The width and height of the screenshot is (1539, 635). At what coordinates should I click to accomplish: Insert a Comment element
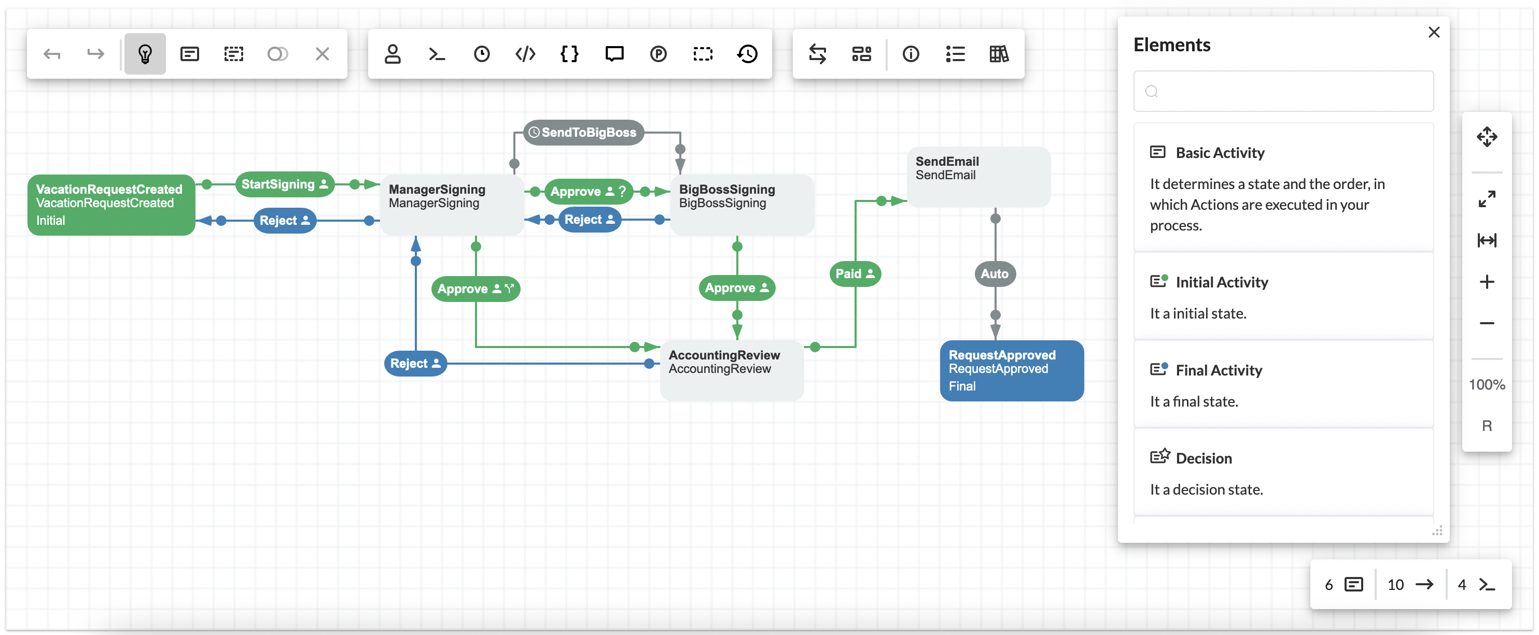614,54
